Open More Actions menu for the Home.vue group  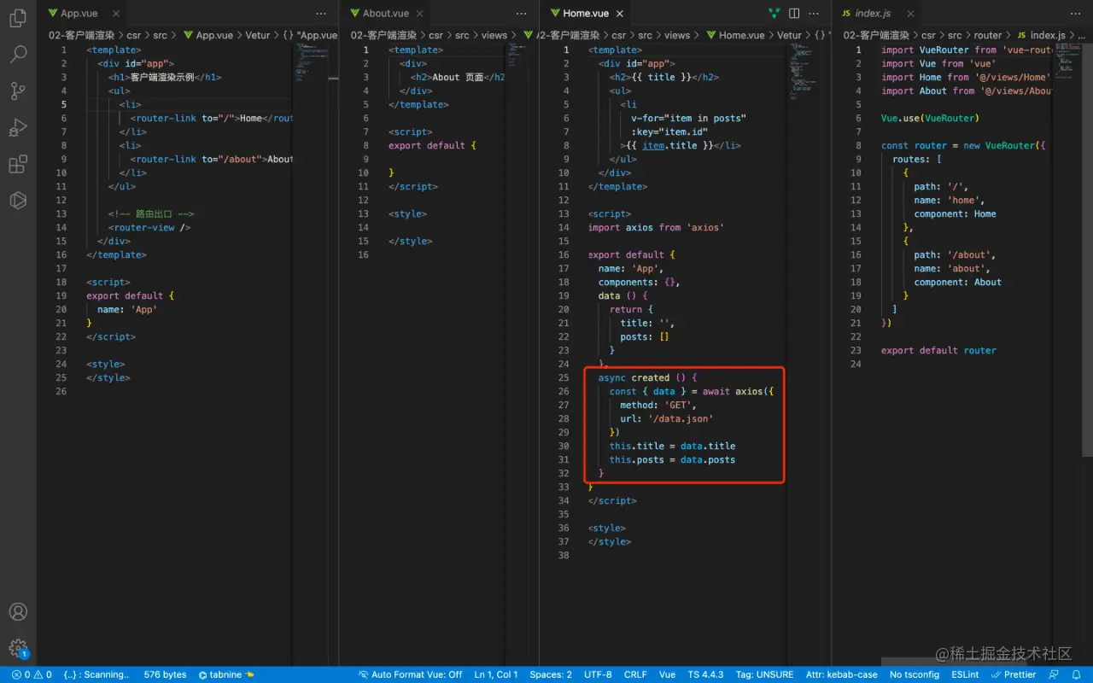[814, 14]
